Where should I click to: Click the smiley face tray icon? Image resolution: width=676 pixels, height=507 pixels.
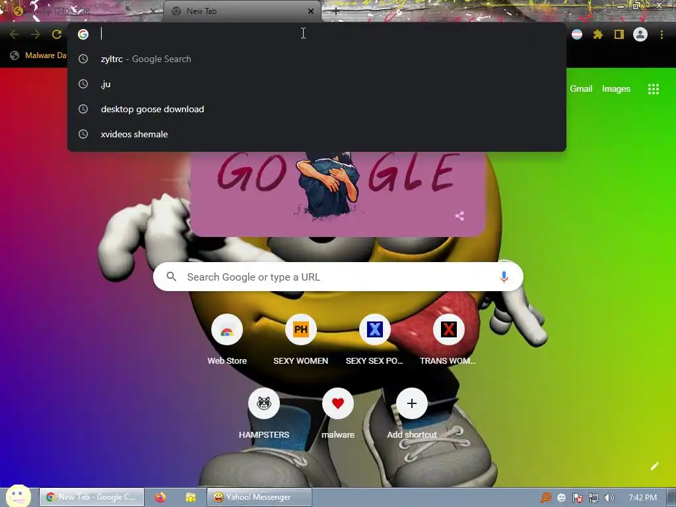[561, 498]
